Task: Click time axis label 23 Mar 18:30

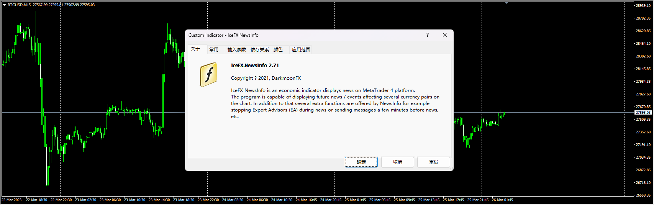Action: tap(184, 200)
